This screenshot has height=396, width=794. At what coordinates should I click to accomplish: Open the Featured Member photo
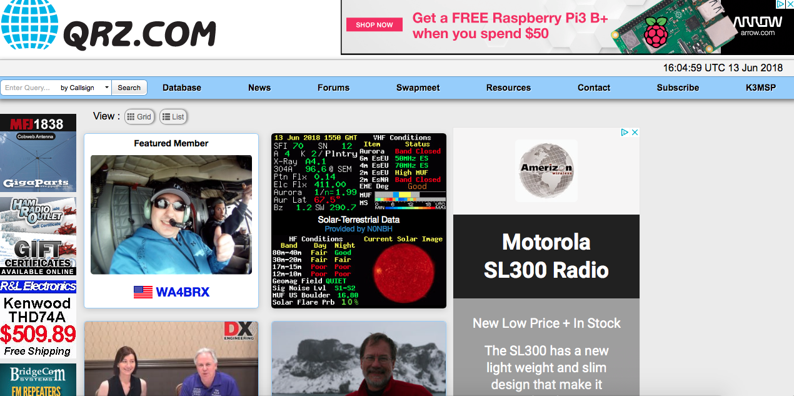(171, 215)
